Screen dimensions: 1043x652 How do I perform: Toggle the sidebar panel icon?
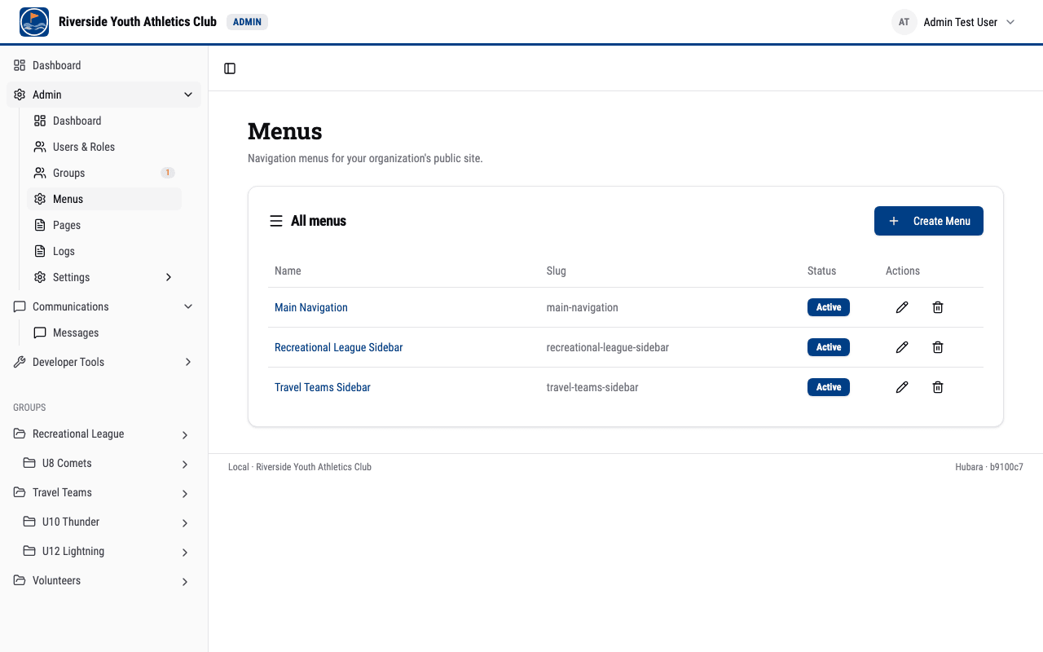coord(230,68)
